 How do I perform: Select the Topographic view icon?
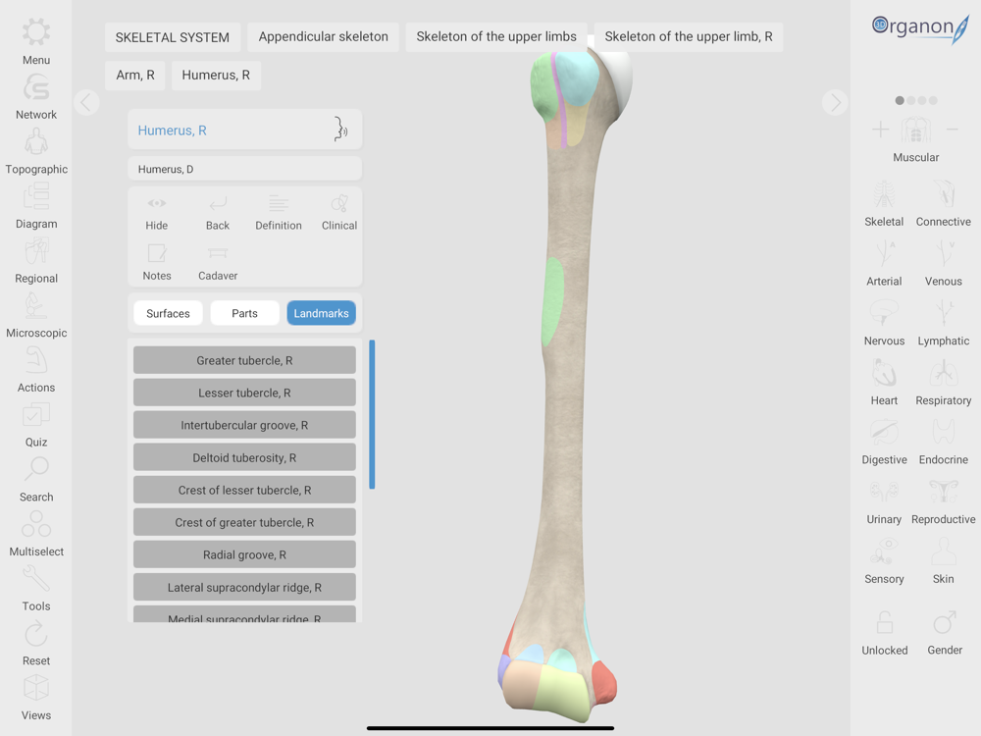[x=36, y=142]
